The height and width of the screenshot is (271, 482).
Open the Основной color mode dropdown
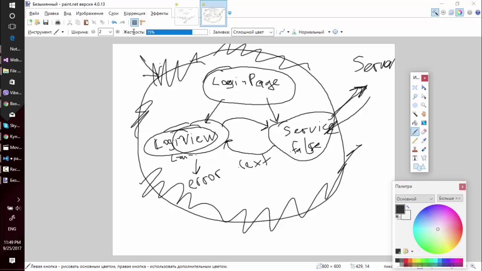point(415,199)
